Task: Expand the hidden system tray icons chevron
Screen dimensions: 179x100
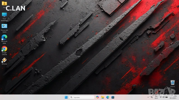Action: pyautogui.click(x=148, y=97)
